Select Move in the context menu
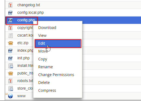Image resolution: width=141 pixels, height=101 pixels. coord(43,51)
